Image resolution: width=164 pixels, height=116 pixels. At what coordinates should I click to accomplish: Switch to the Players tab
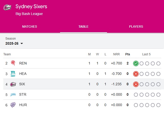click(x=136, y=27)
